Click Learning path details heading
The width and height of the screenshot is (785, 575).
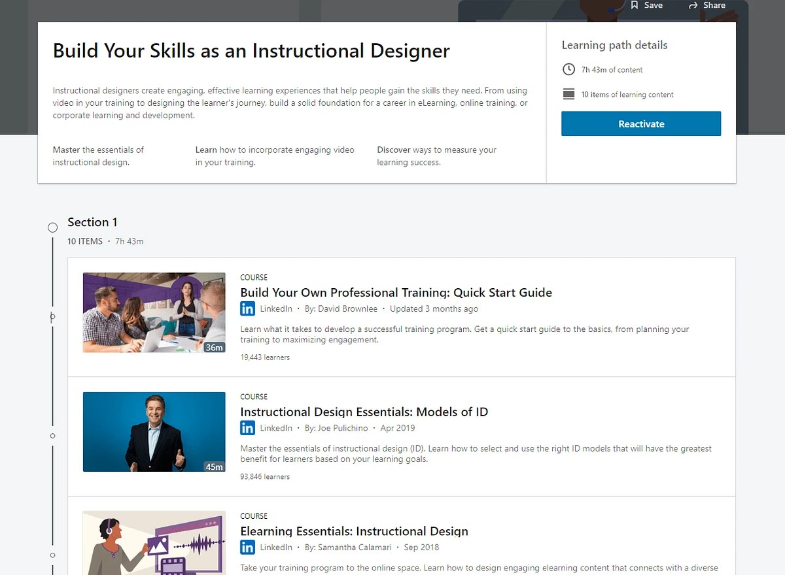tap(614, 45)
